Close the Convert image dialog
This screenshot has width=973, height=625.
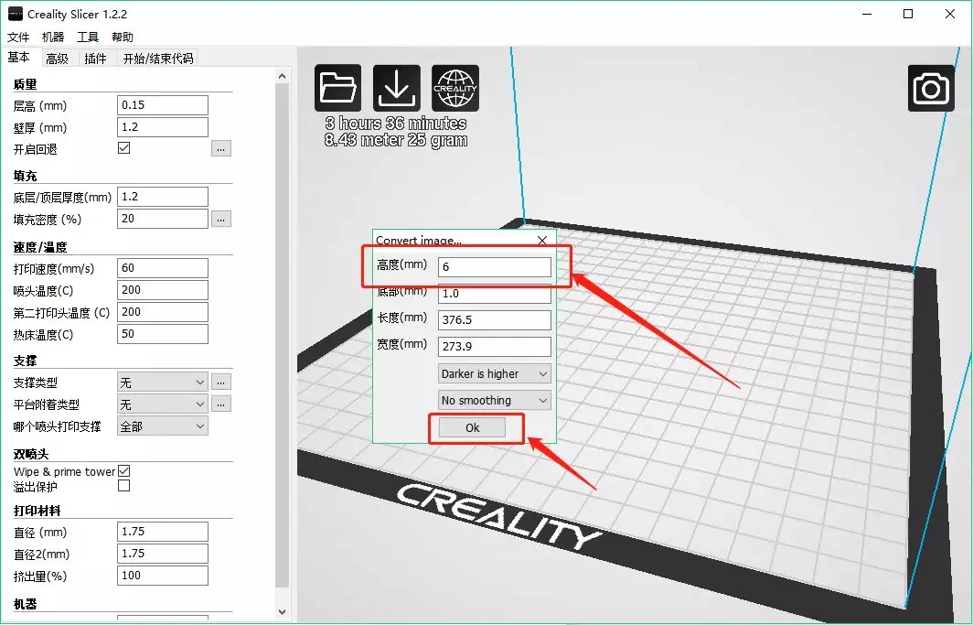click(x=542, y=240)
